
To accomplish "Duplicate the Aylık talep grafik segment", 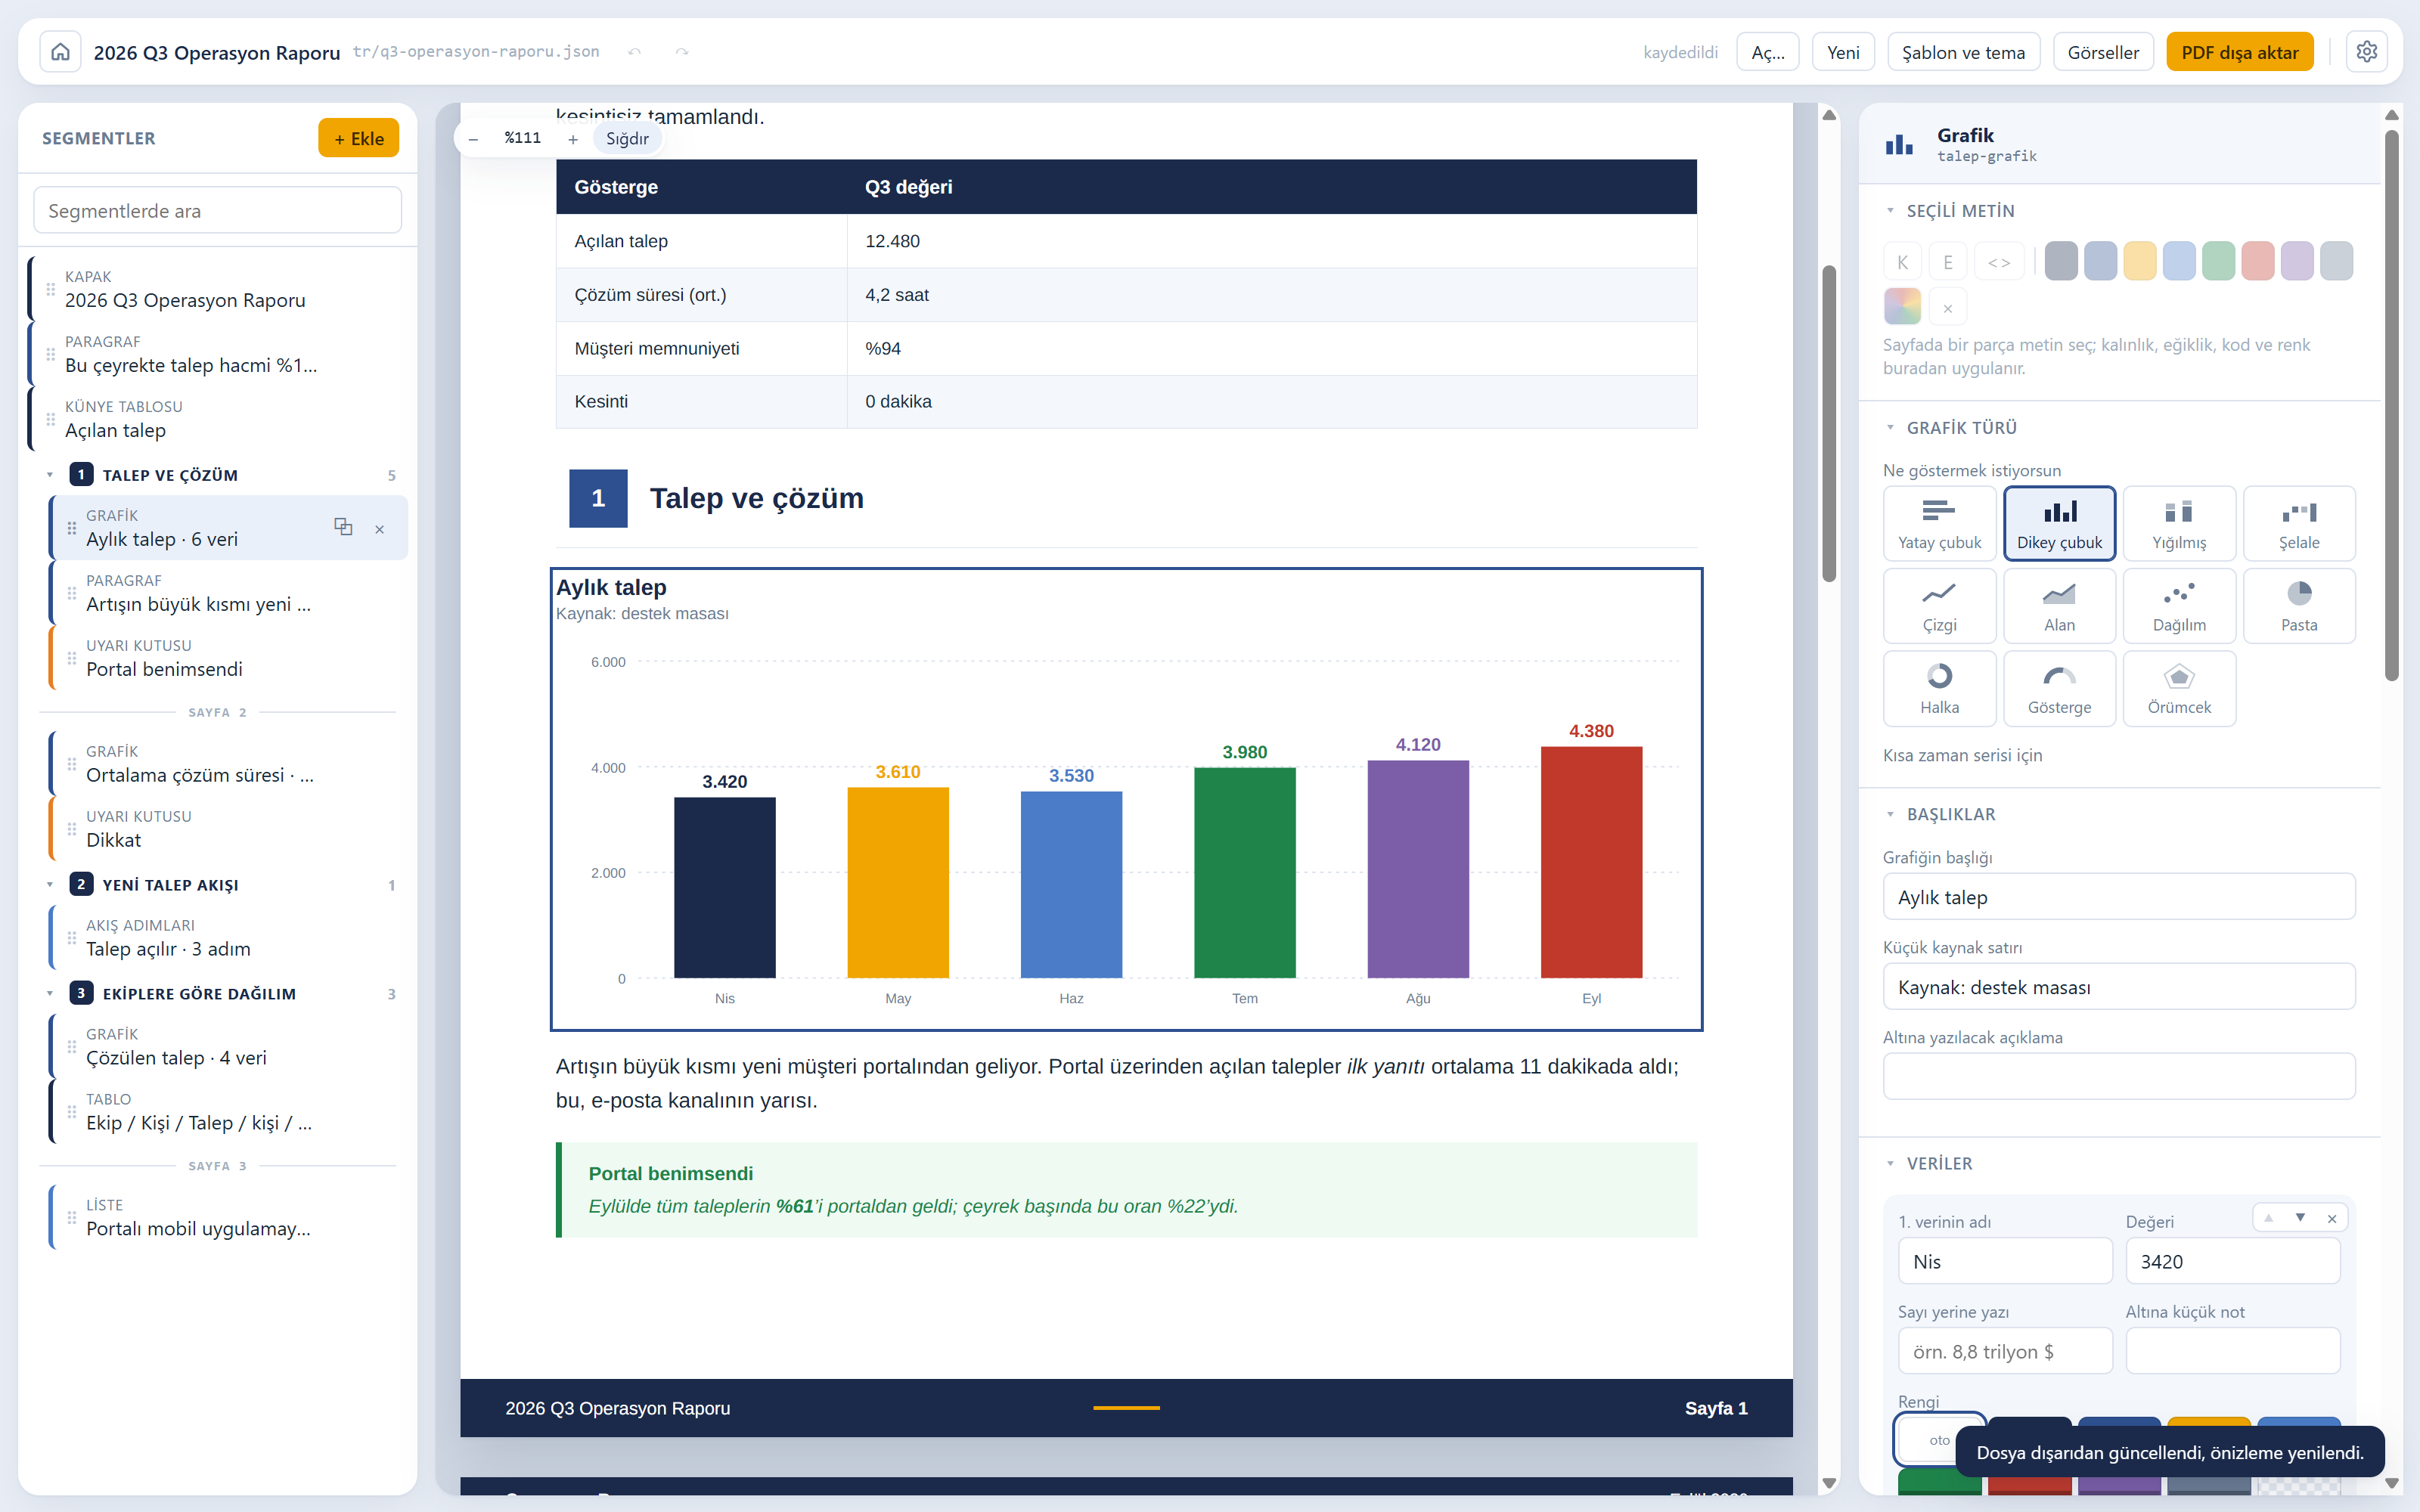I will click(343, 527).
